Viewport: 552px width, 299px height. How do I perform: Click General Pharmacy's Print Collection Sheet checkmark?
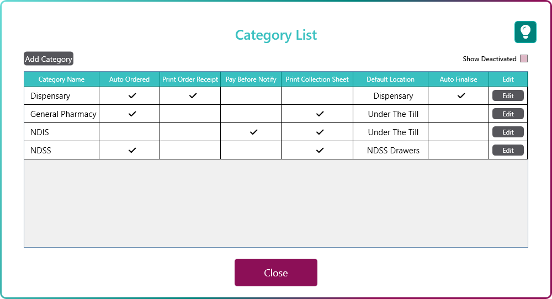tap(320, 114)
